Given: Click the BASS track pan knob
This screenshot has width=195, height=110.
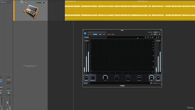Looking at the screenshot, I should [46, 3].
